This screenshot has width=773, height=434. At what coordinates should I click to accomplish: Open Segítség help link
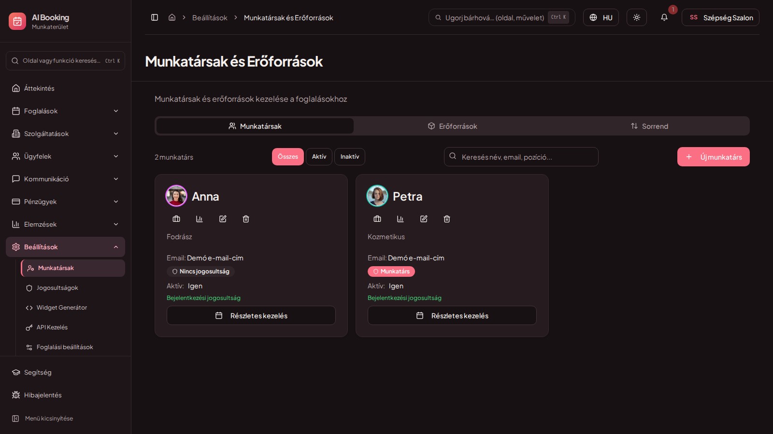point(65,372)
